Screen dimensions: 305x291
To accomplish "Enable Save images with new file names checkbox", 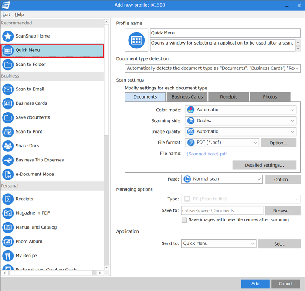I will tap(184, 220).
